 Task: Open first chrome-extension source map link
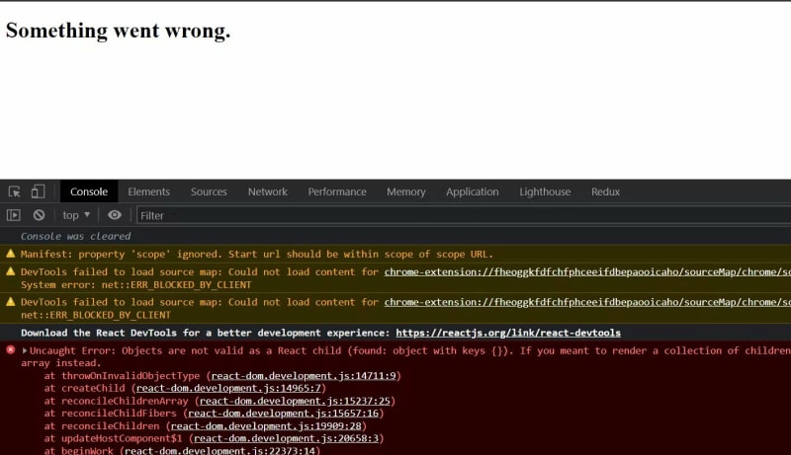(587, 271)
